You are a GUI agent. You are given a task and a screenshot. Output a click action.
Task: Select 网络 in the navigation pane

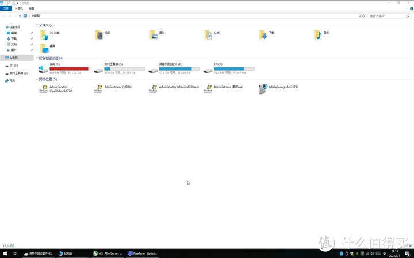12,81
